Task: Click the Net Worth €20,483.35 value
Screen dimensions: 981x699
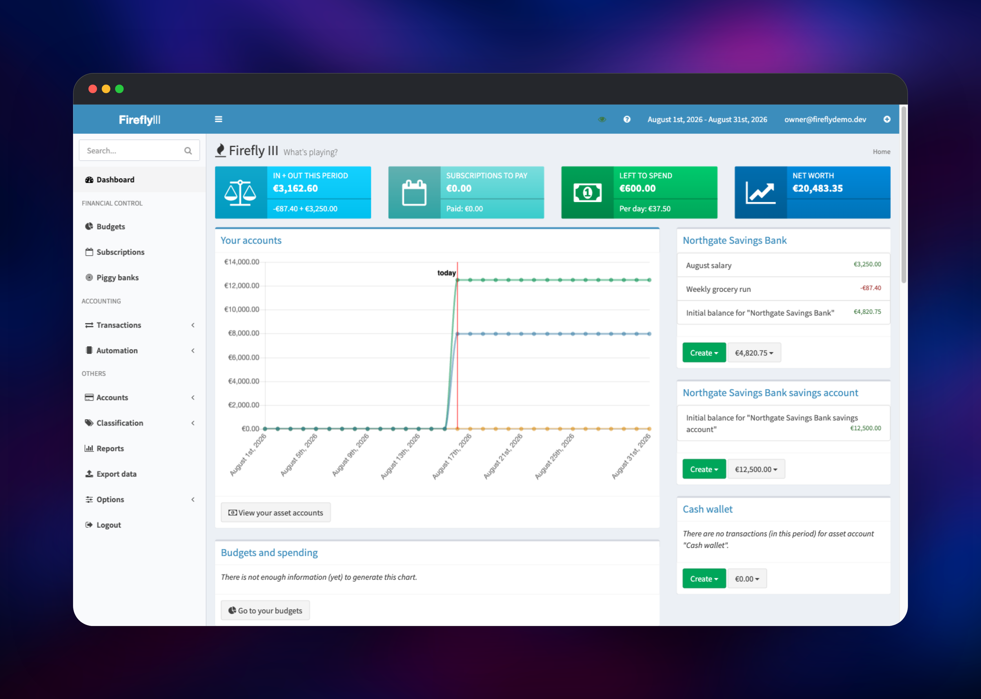Action: coord(817,188)
